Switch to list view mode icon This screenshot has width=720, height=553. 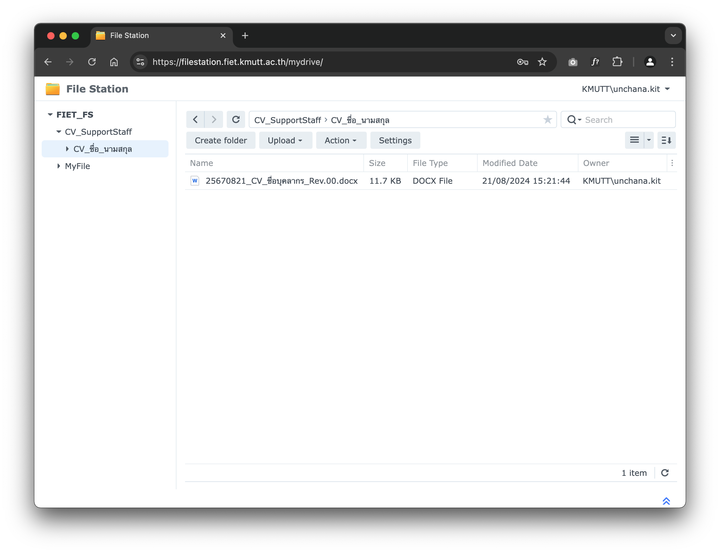click(x=634, y=140)
